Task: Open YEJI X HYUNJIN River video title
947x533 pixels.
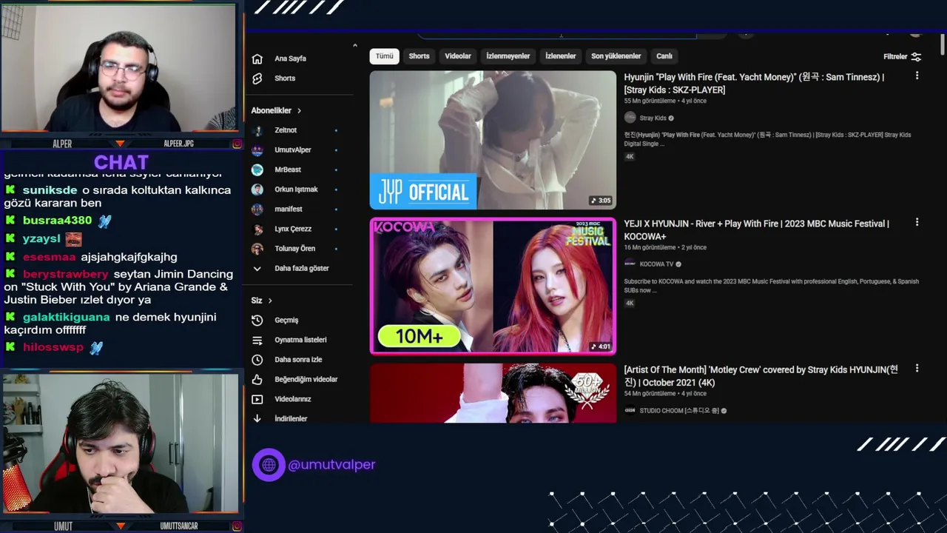Action: (756, 229)
